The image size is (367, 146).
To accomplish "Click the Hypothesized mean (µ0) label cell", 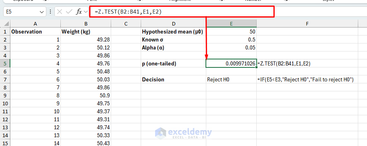I will [x=174, y=32].
